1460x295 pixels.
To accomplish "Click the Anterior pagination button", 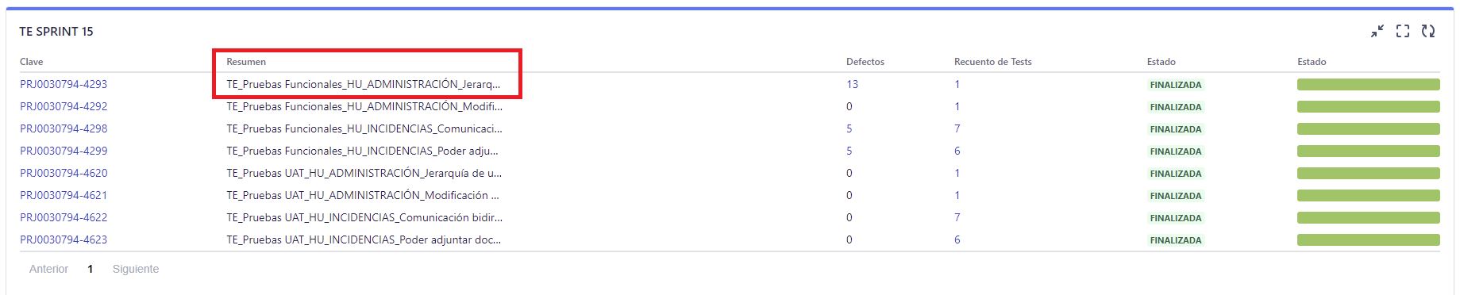I will click(x=48, y=269).
